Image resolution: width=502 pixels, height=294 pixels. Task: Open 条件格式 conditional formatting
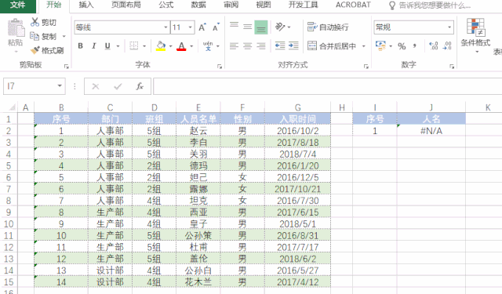[475, 36]
